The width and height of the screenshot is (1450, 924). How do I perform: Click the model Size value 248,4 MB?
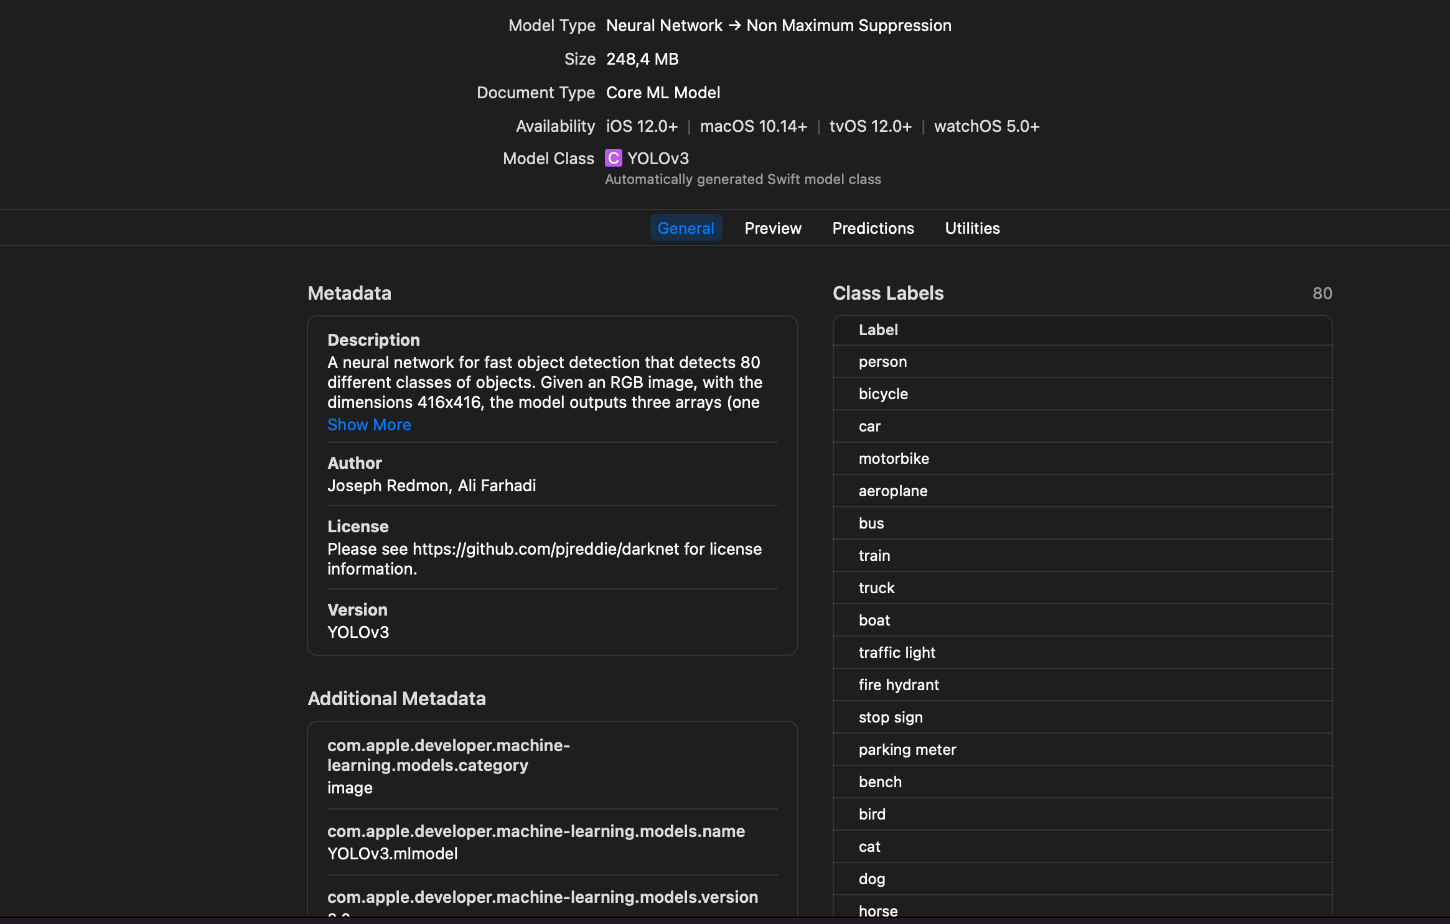point(642,58)
